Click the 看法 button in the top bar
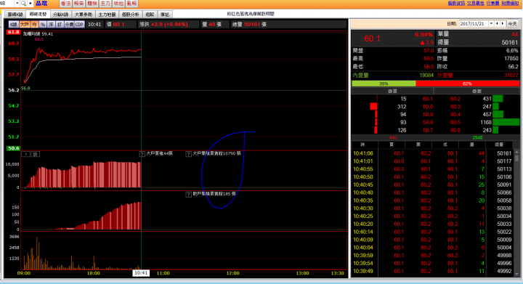The height and width of the screenshot is (284, 523). coord(65,4)
